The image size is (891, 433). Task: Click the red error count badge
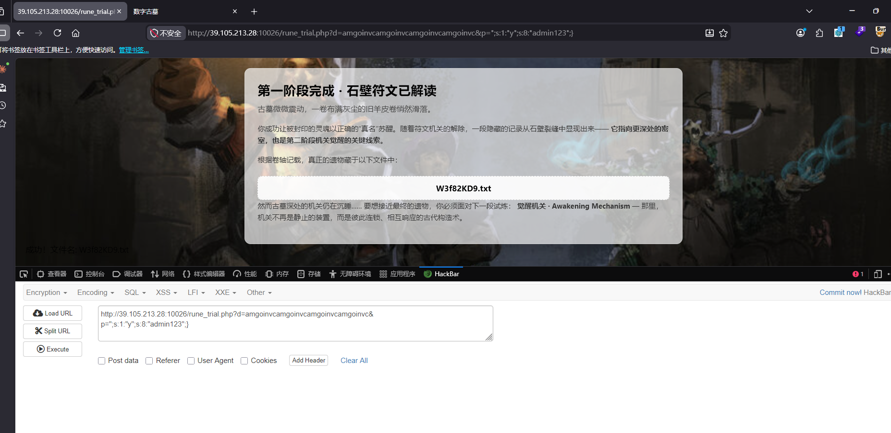click(x=858, y=274)
